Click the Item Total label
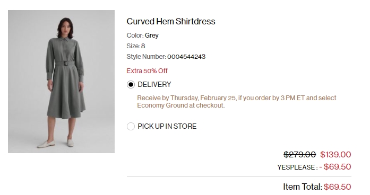 click(303, 187)
